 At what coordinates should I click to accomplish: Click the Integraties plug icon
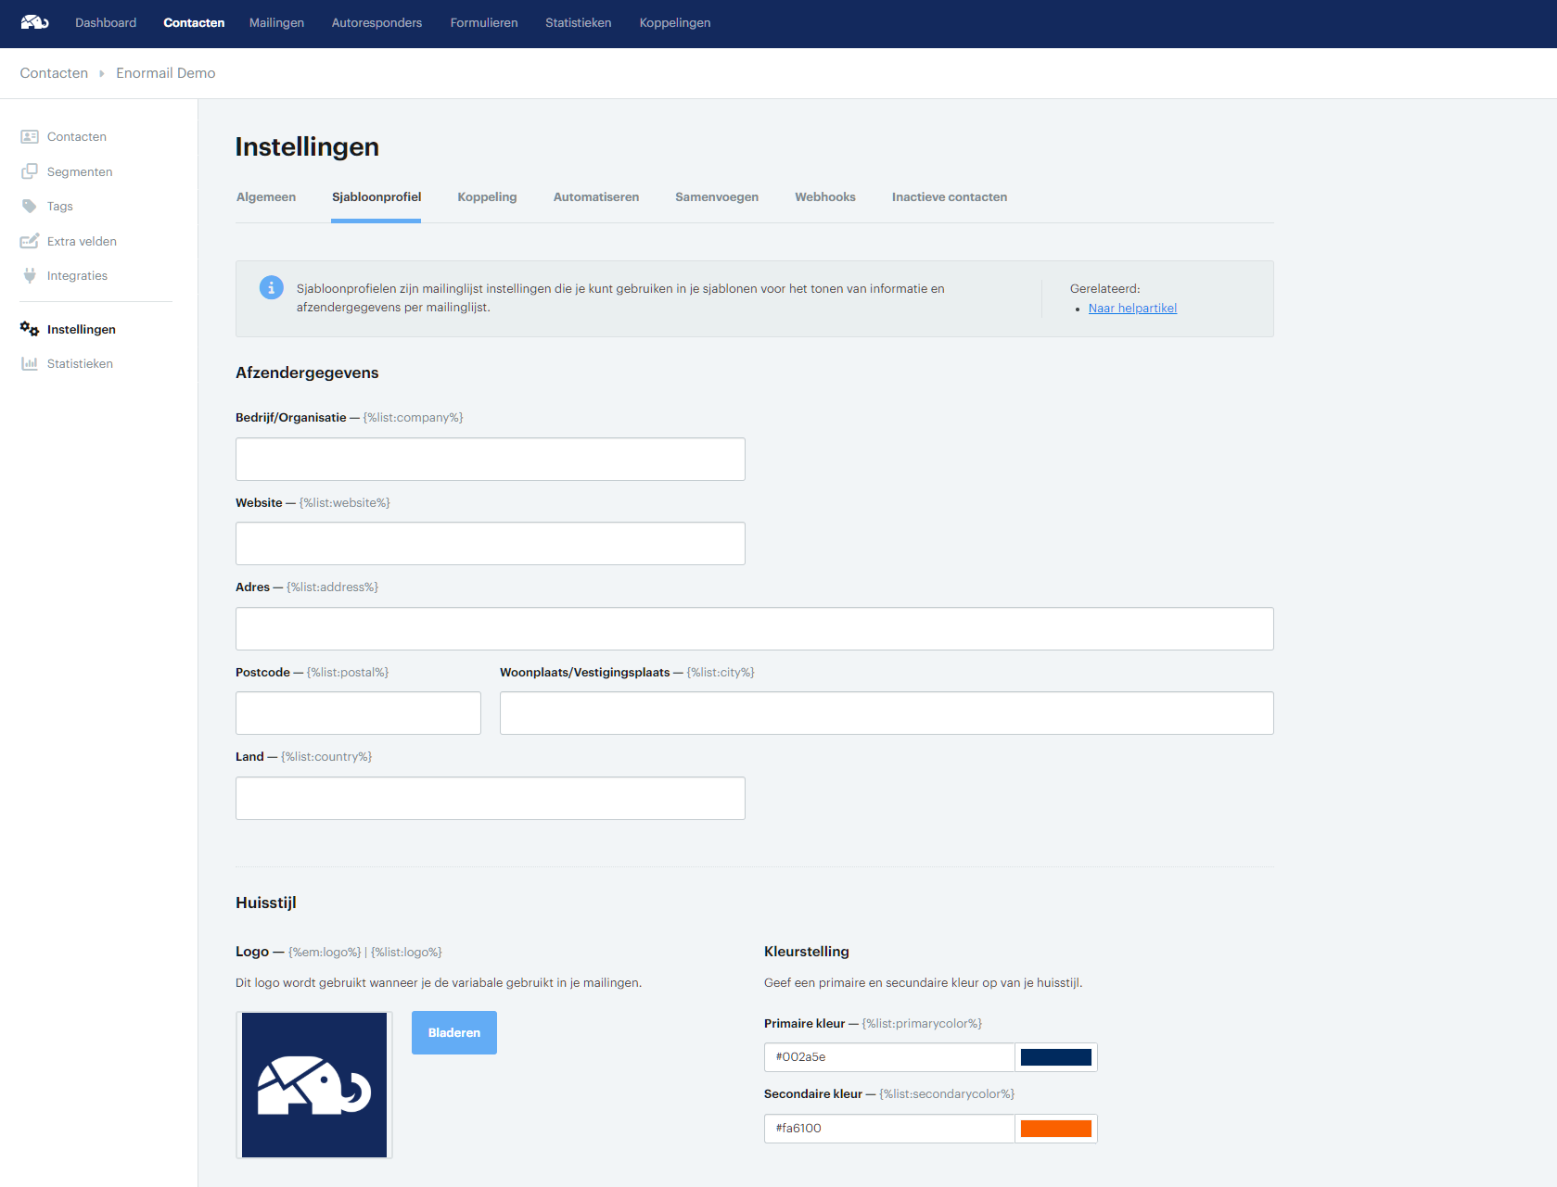pos(30,275)
